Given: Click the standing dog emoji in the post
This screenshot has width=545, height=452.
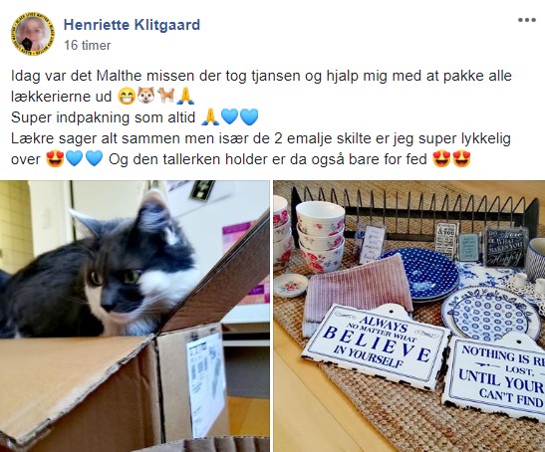Looking at the screenshot, I should pyautogui.click(x=165, y=97).
